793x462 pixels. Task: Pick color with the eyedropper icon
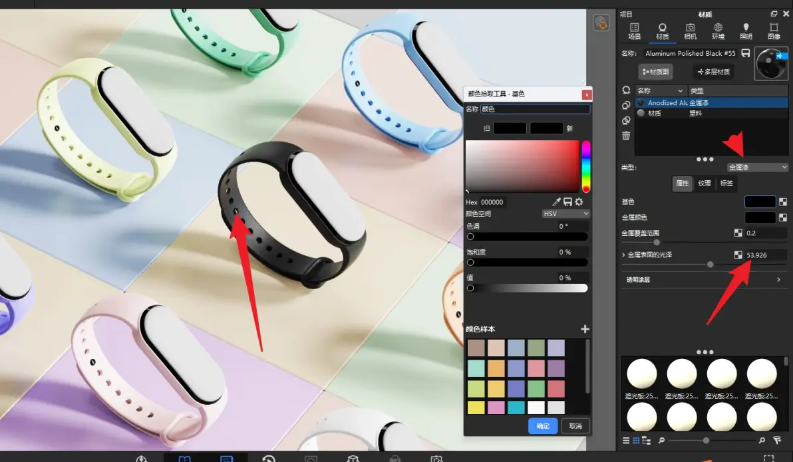(556, 201)
